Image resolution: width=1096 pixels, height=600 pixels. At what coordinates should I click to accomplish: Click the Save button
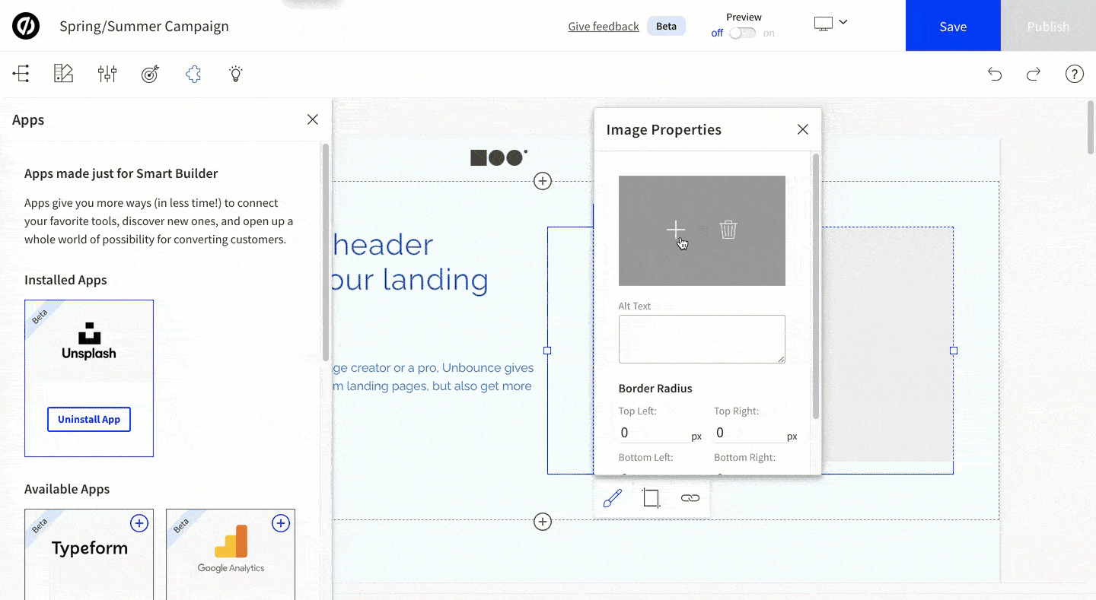953,26
